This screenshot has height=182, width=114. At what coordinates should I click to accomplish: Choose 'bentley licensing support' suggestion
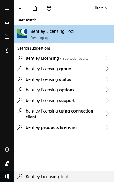[64, 101]
